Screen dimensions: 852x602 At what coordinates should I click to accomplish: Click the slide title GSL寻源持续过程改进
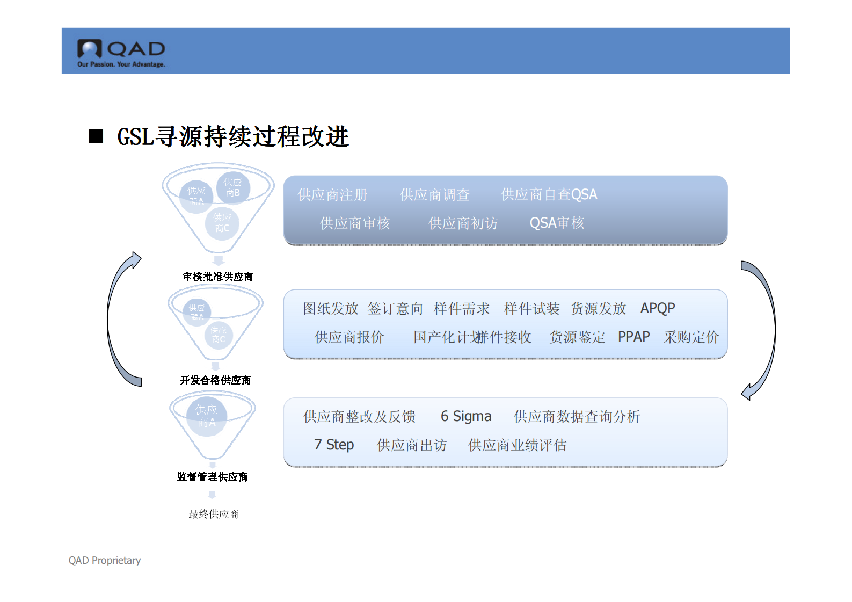pos(233,136)
